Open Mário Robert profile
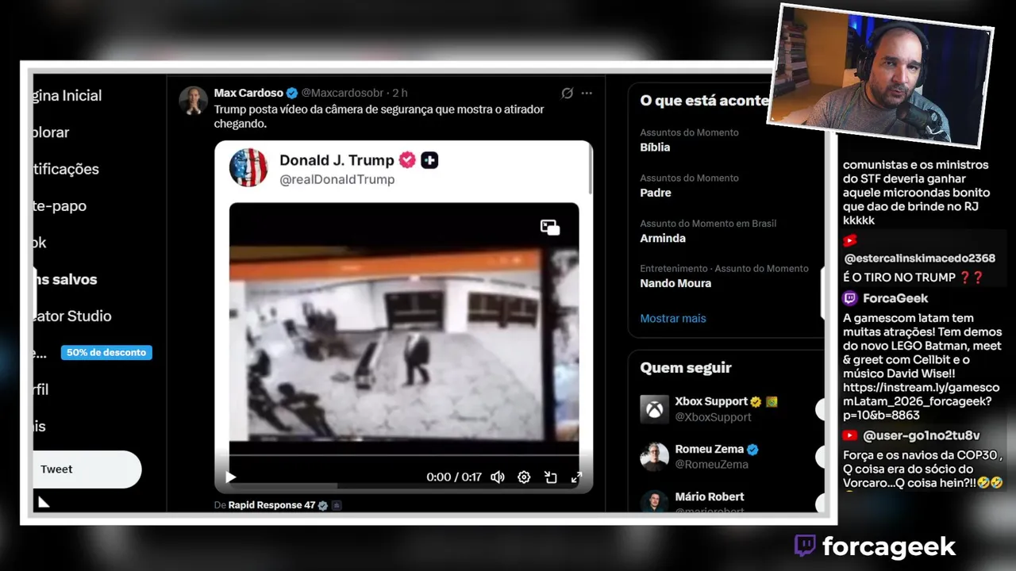This screenshot has height=571, width=1016. point(710,496)
